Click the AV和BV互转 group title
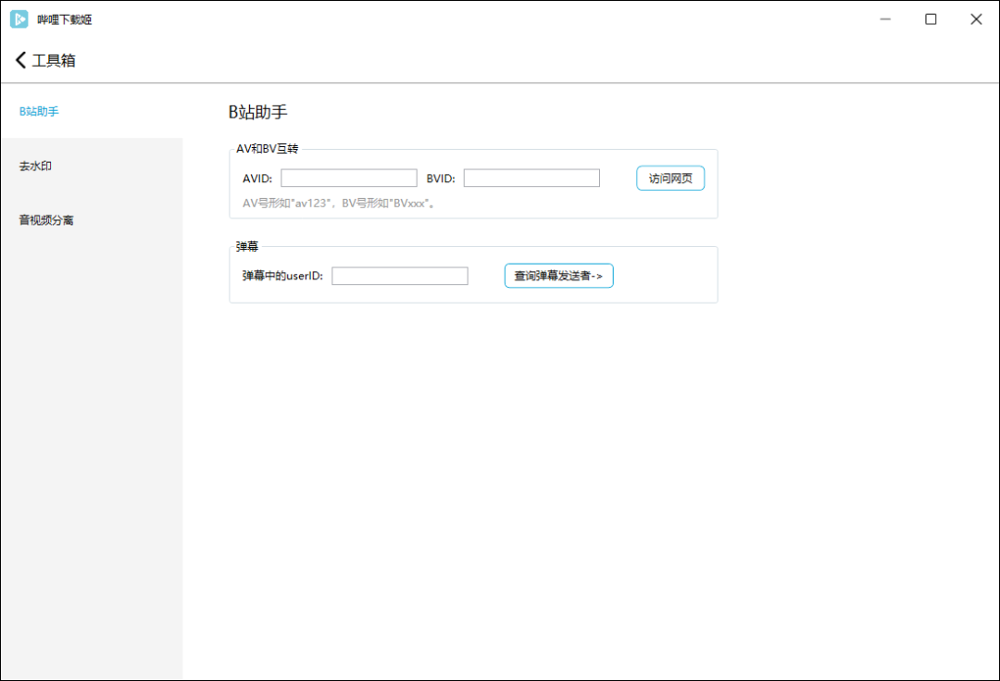 (x=268, y=148)
